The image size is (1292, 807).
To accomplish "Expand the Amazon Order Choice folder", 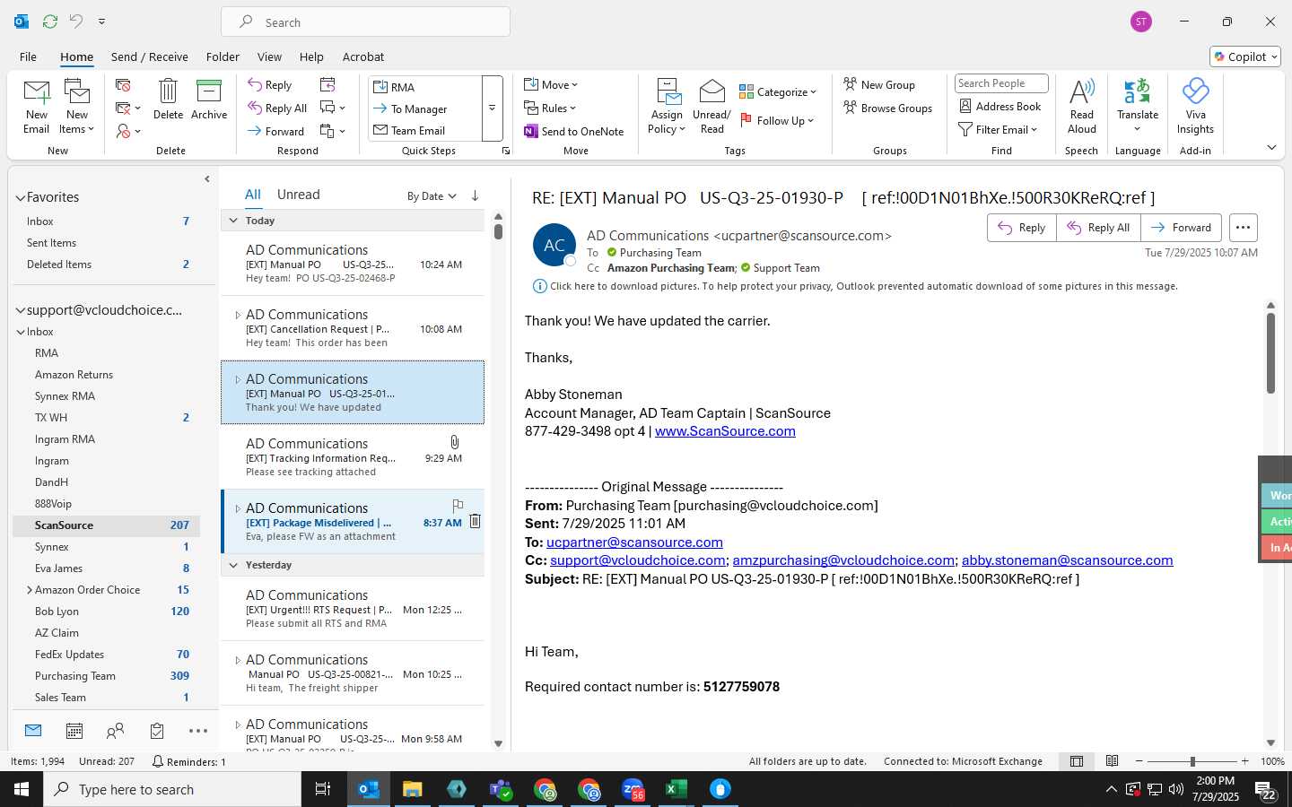I will coord(30,590).
